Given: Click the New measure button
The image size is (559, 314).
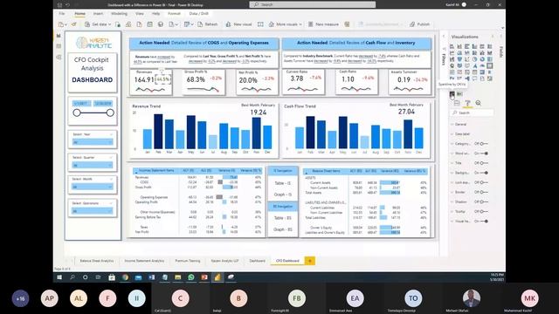Looking at the screenshot, I should [323, 24].
